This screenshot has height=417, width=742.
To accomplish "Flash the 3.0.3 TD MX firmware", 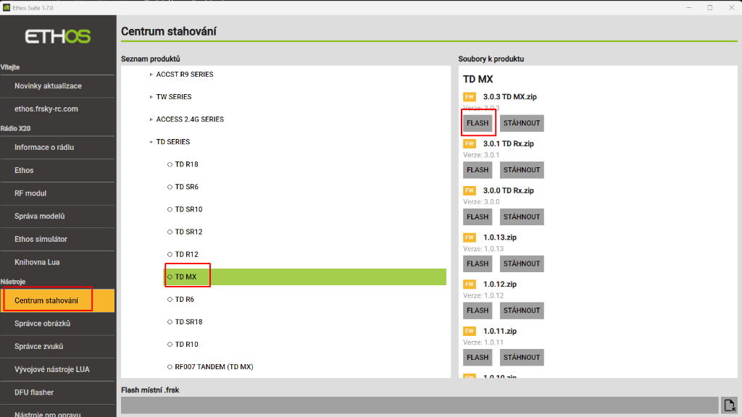I will tap(478, 123).
